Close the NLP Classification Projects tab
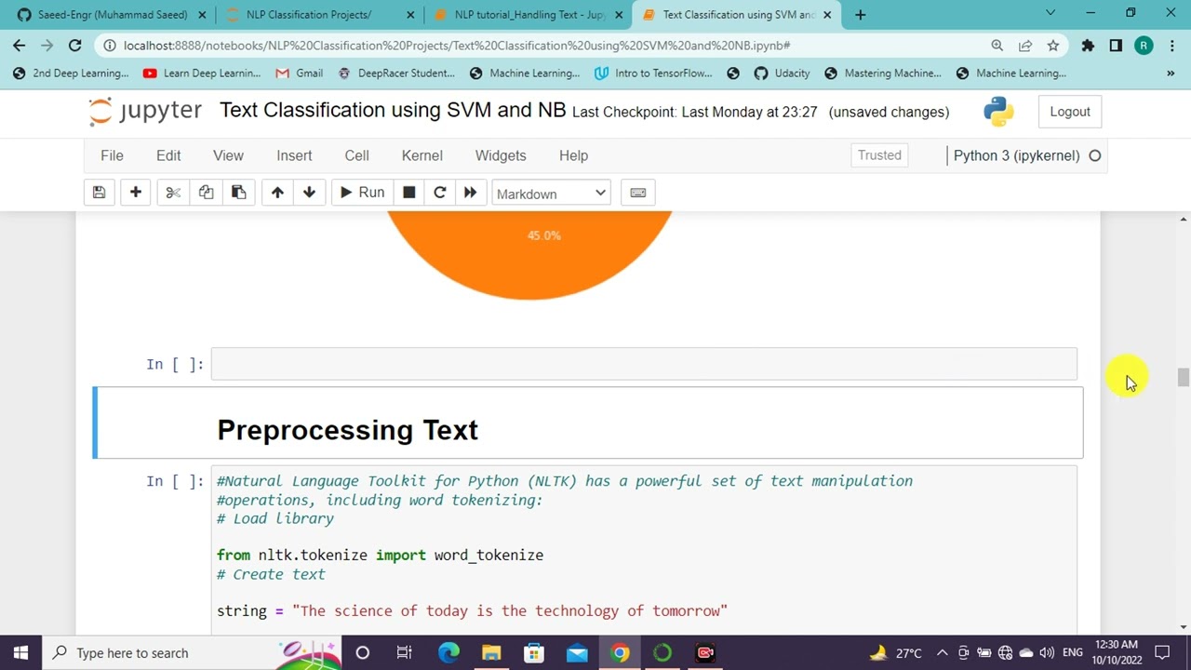The image size is (1191, 670). (410, 15)
